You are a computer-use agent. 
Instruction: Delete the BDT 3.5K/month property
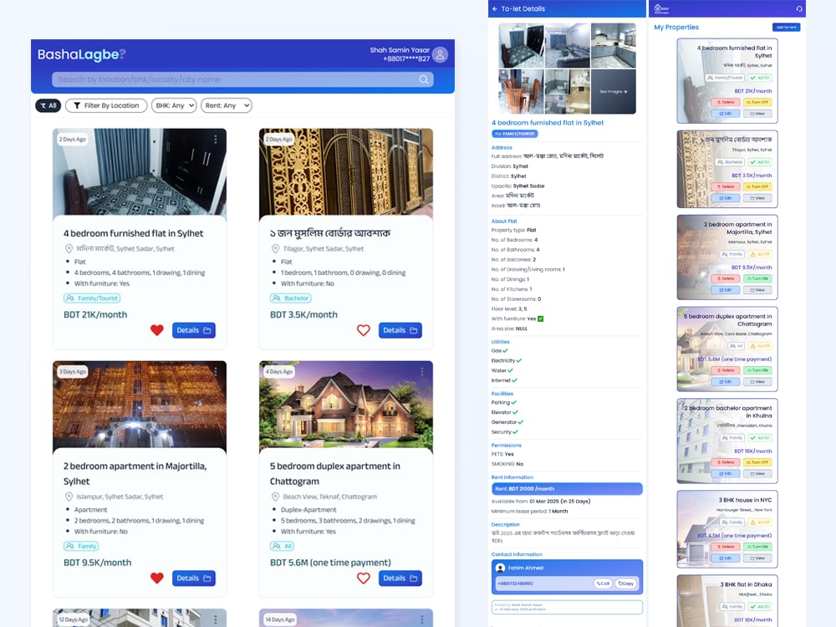[726, 186]
